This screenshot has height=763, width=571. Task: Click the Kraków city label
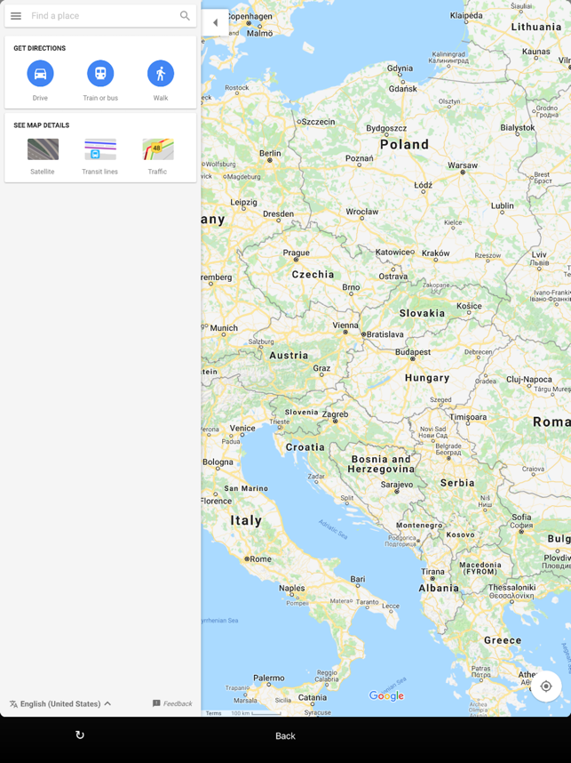[435, 253]
